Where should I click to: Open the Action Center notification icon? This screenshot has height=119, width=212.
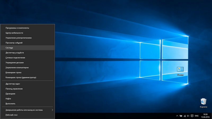[x=192, y=116]
